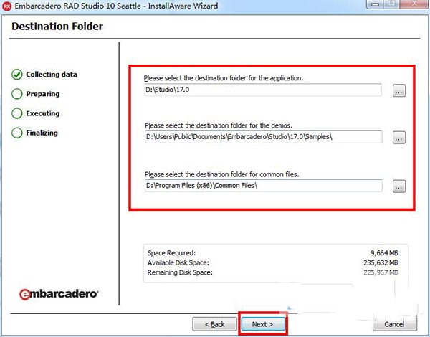Click the Executing step circle
The width and height of the screenshot is (430, 337).
point(17,113)
